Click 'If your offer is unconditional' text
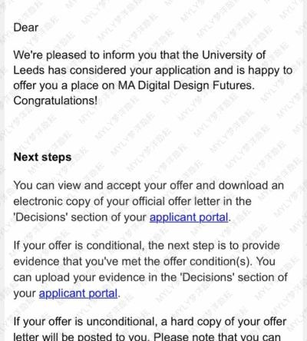This screenshot has height=341, width=307. [84, 322]
